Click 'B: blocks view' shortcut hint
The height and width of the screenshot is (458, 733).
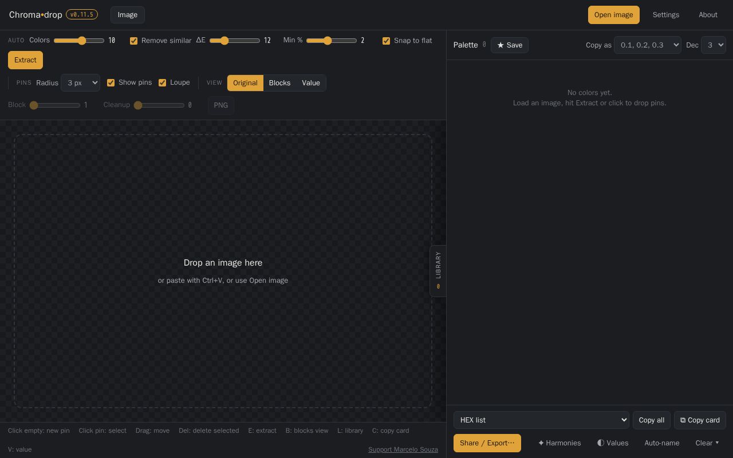point(307,431)
